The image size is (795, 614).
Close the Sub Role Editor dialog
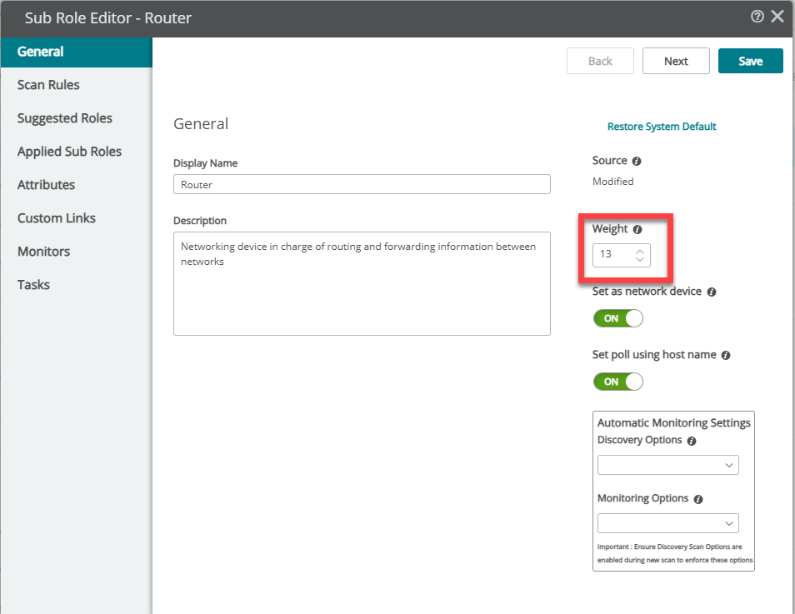[x=777, y=17]
